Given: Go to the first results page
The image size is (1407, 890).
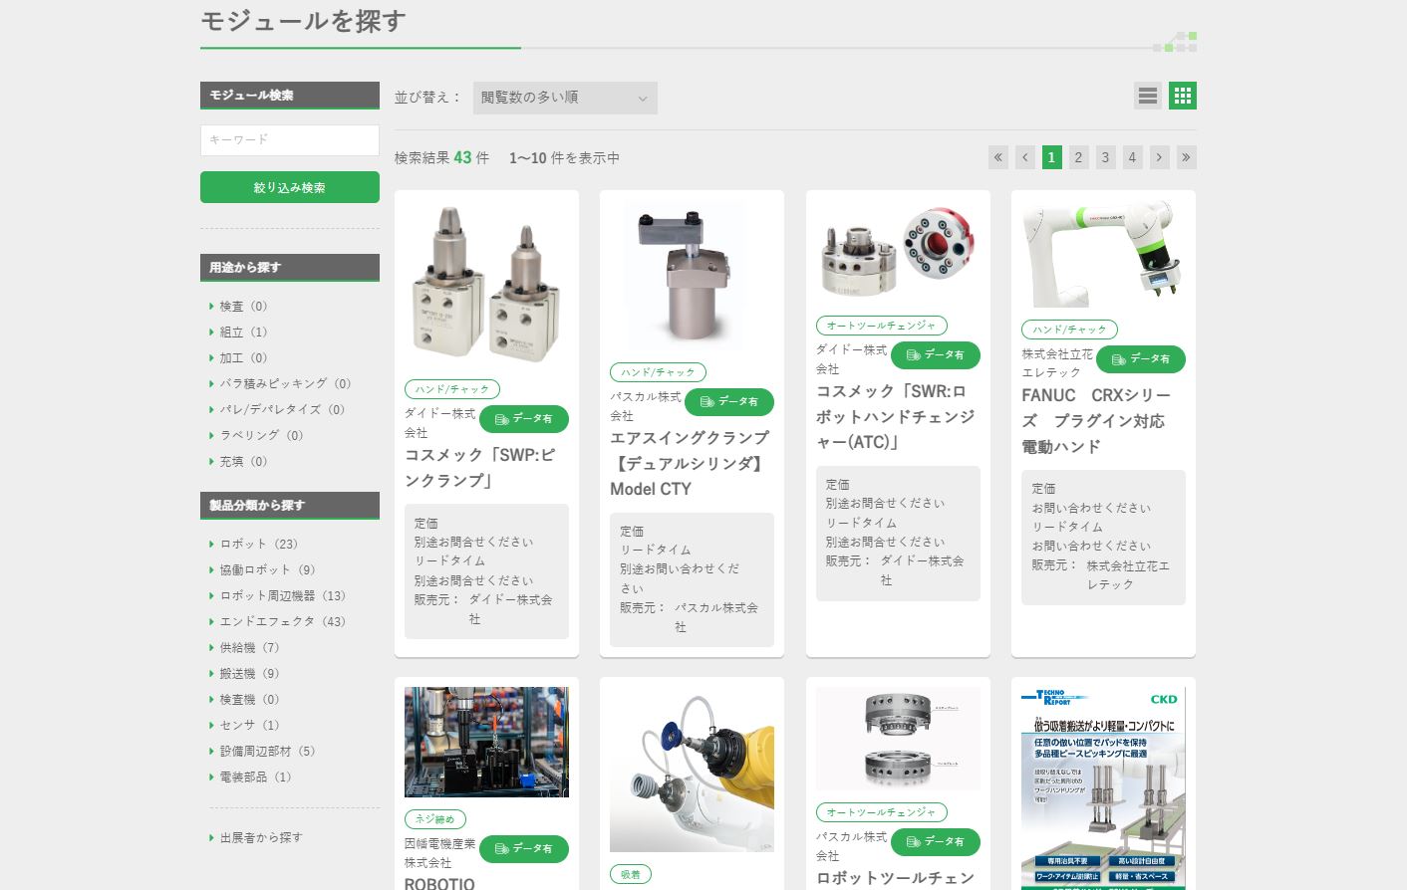Looking at the screenshot, I should 1051,157.
